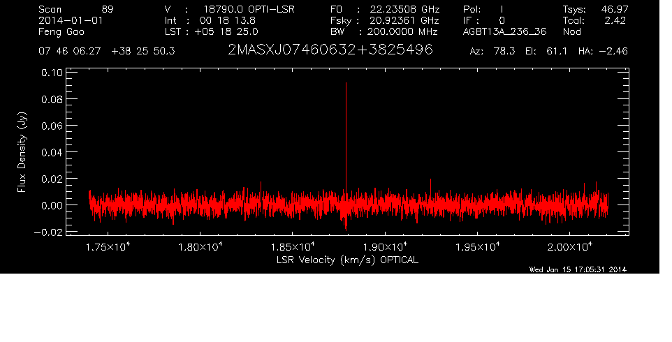672x342 pixels.
Task: Click the integration time 00 18 13.8
Action: [x=228, y=20]
